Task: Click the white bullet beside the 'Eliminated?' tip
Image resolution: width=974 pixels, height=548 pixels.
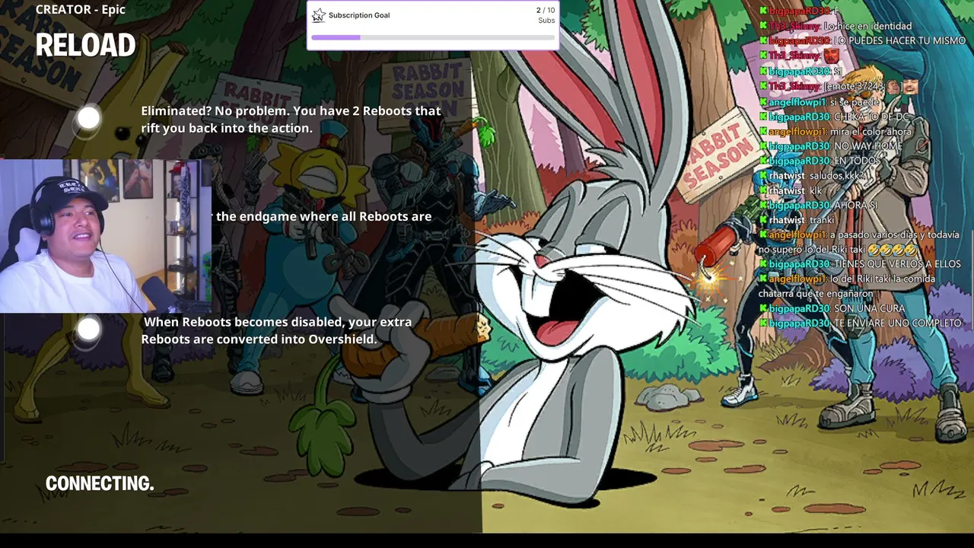Action: (89, 118)
